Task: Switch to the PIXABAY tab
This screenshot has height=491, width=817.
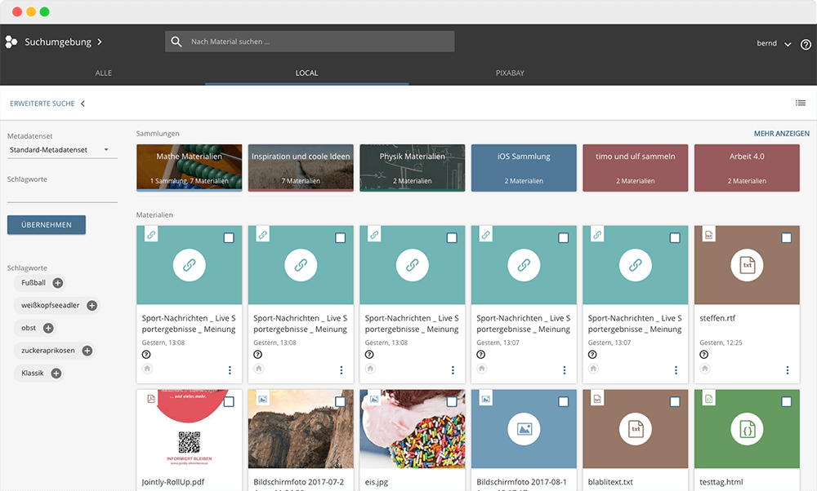Action: (510, 73)
